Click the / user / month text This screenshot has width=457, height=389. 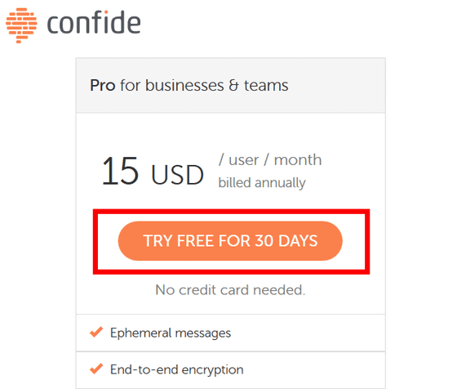tap(270, 160)
